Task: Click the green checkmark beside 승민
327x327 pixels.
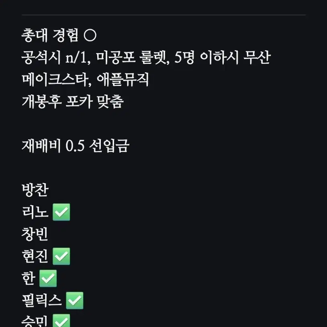Action: click(x=61, y=321)
